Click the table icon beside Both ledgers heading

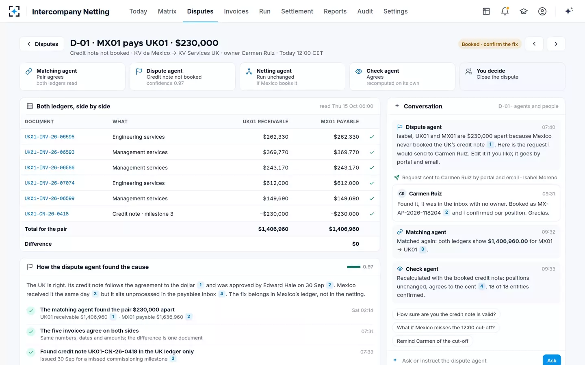coord(30,106)
